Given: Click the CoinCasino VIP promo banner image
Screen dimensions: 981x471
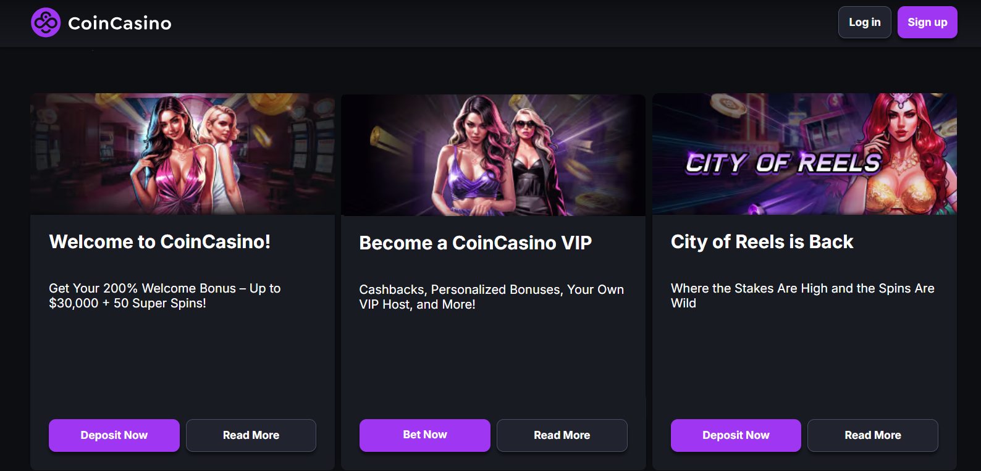Looking at the screenshot, I should point(493,154).
